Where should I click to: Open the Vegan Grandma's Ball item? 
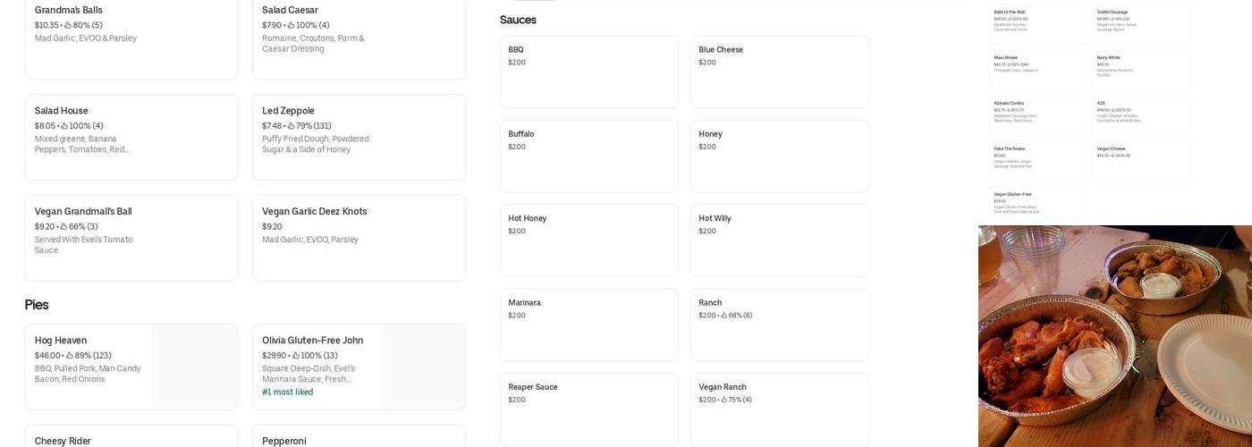click(x=131, y=237)
